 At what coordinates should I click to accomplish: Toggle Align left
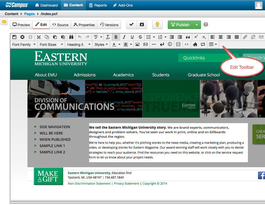pos(212,37)
